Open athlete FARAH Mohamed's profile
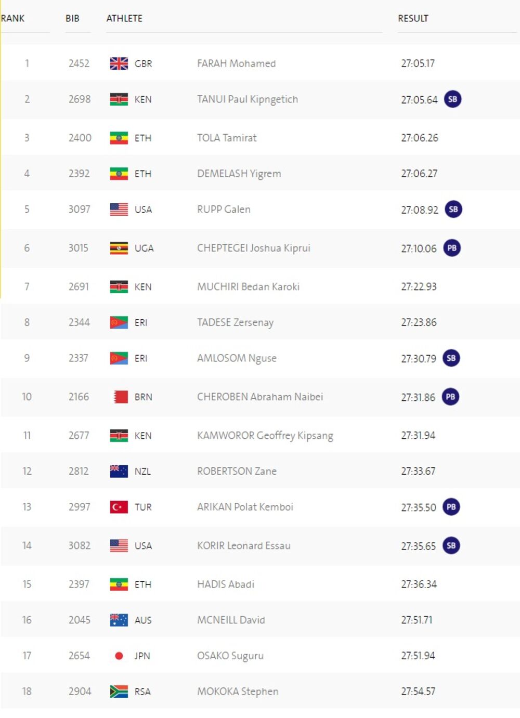The width and height of the screenshot is (520, 718). 236,63
